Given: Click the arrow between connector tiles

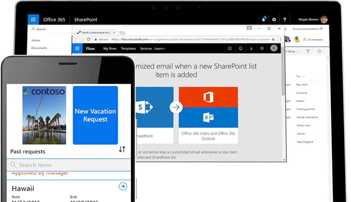Looking at the screenshot, I should coord(176,107).
